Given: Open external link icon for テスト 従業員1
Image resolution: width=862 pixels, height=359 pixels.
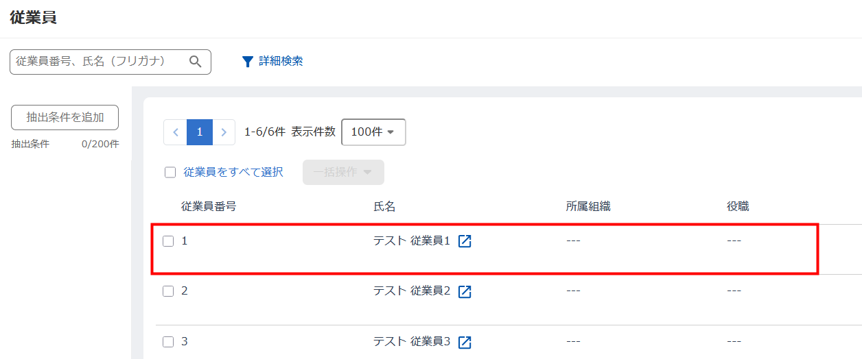Looking at the screenshot, I should tap(465, 241).
